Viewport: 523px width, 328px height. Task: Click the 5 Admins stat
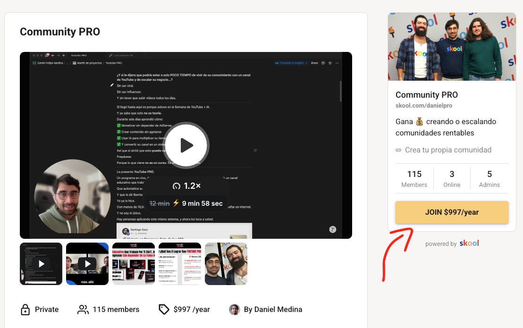(x=489, y=179)
